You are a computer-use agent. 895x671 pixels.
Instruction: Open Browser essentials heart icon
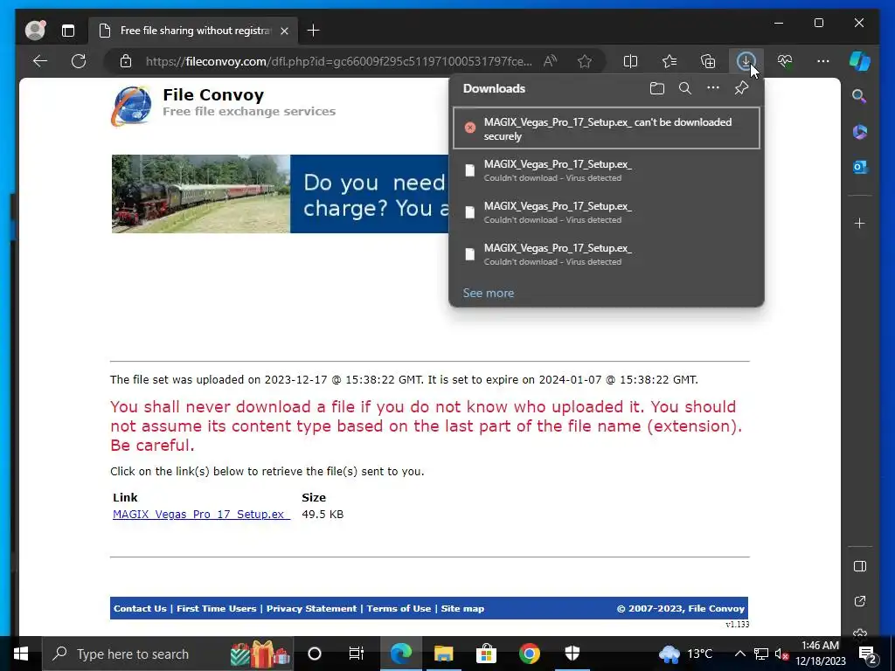point(785,61)
